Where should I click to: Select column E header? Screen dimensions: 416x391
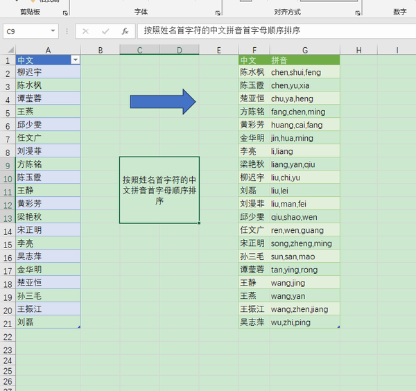coord(218,50)
